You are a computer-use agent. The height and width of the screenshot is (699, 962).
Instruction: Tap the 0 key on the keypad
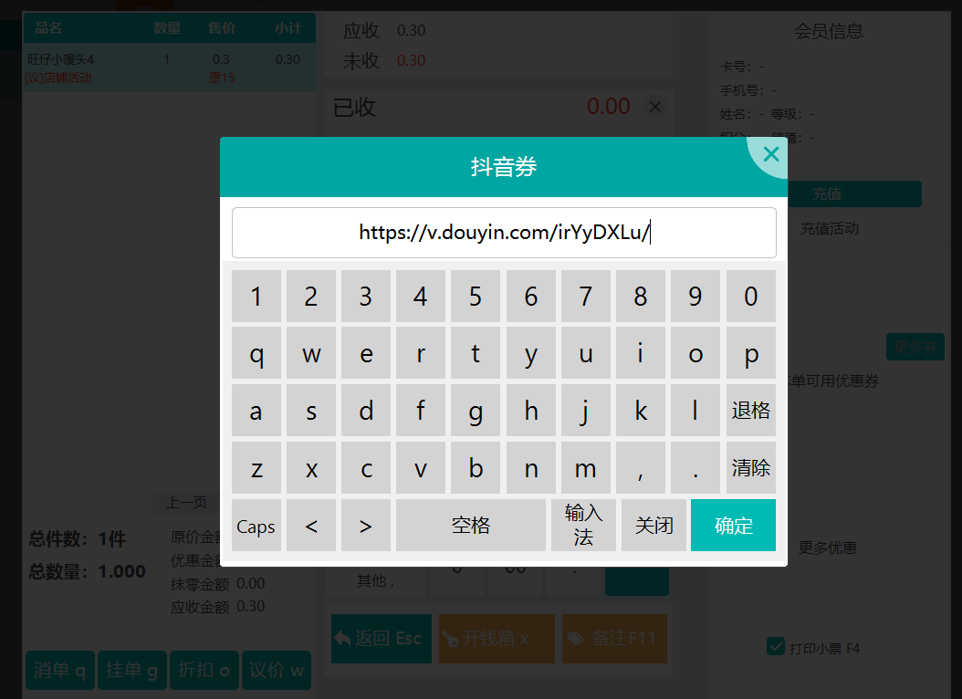click(751, 297)
